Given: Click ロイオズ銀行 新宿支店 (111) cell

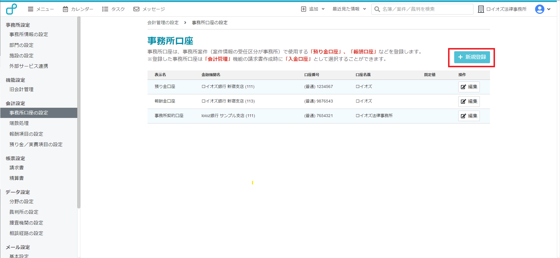Looking at the screenshot, I should coord(228,86).
